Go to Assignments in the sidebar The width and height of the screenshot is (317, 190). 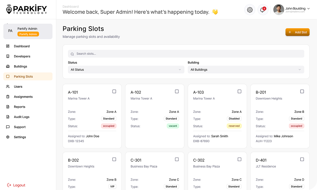click(x=23, y=97)
